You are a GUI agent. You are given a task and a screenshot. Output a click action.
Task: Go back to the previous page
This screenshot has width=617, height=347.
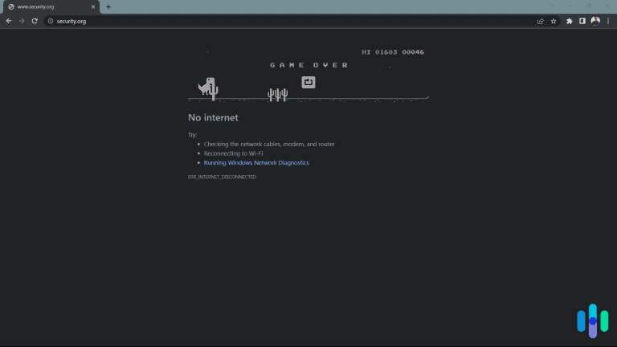tap(9, 21)
